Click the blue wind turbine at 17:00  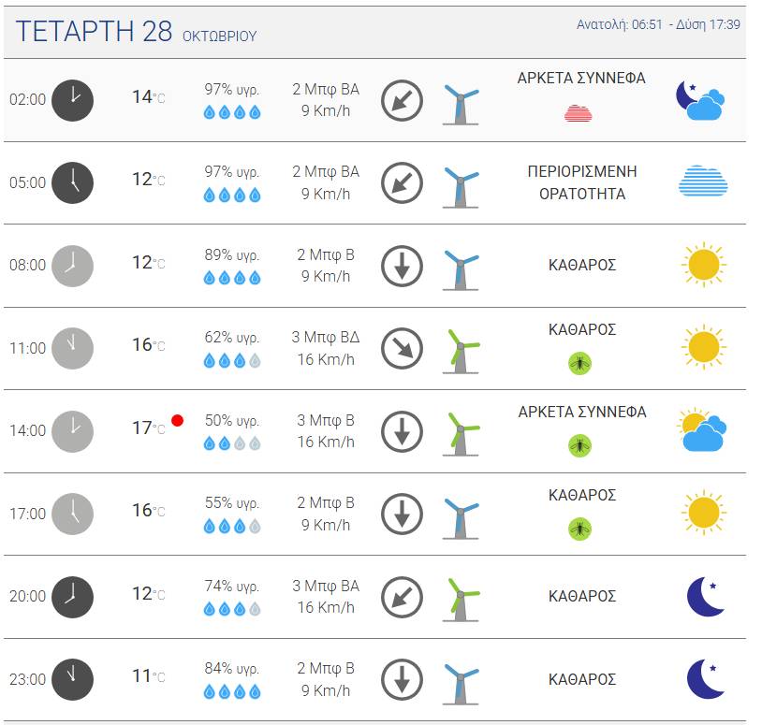462,517
